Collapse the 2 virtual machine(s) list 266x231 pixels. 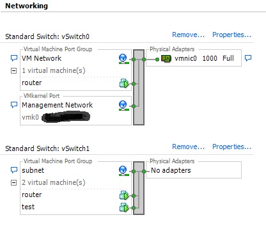coord(13,182)
